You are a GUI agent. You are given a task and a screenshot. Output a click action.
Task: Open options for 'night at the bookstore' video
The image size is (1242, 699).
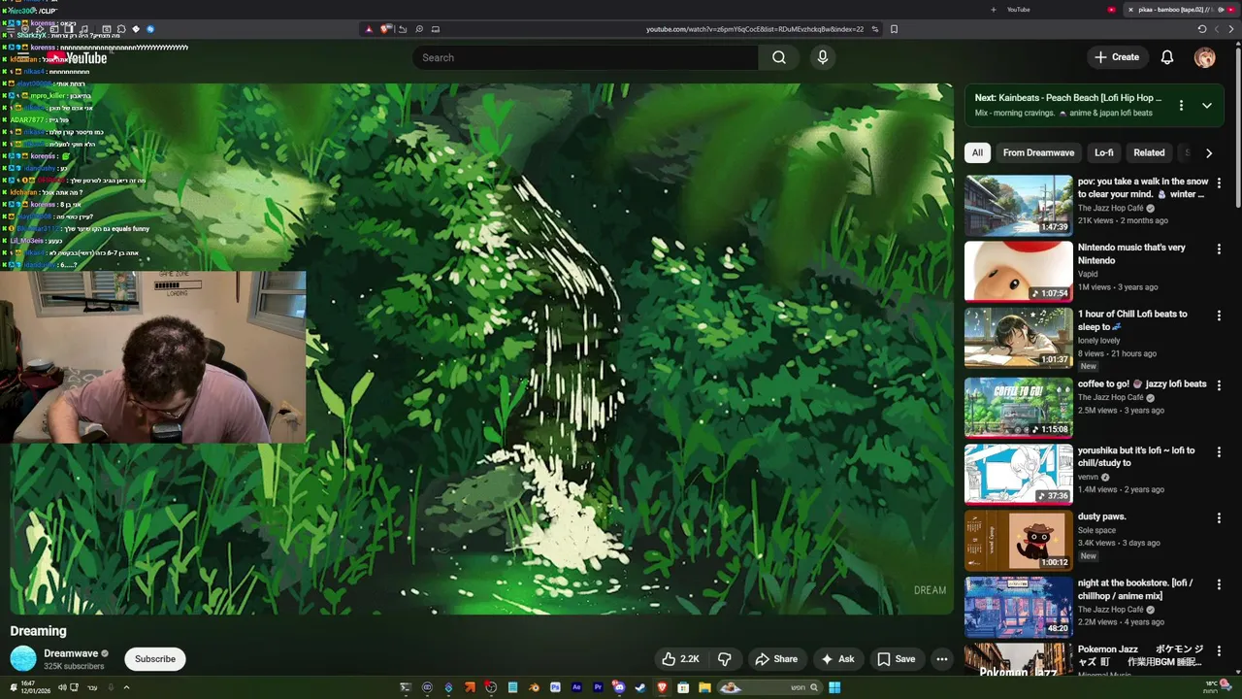pos(1219,584)
